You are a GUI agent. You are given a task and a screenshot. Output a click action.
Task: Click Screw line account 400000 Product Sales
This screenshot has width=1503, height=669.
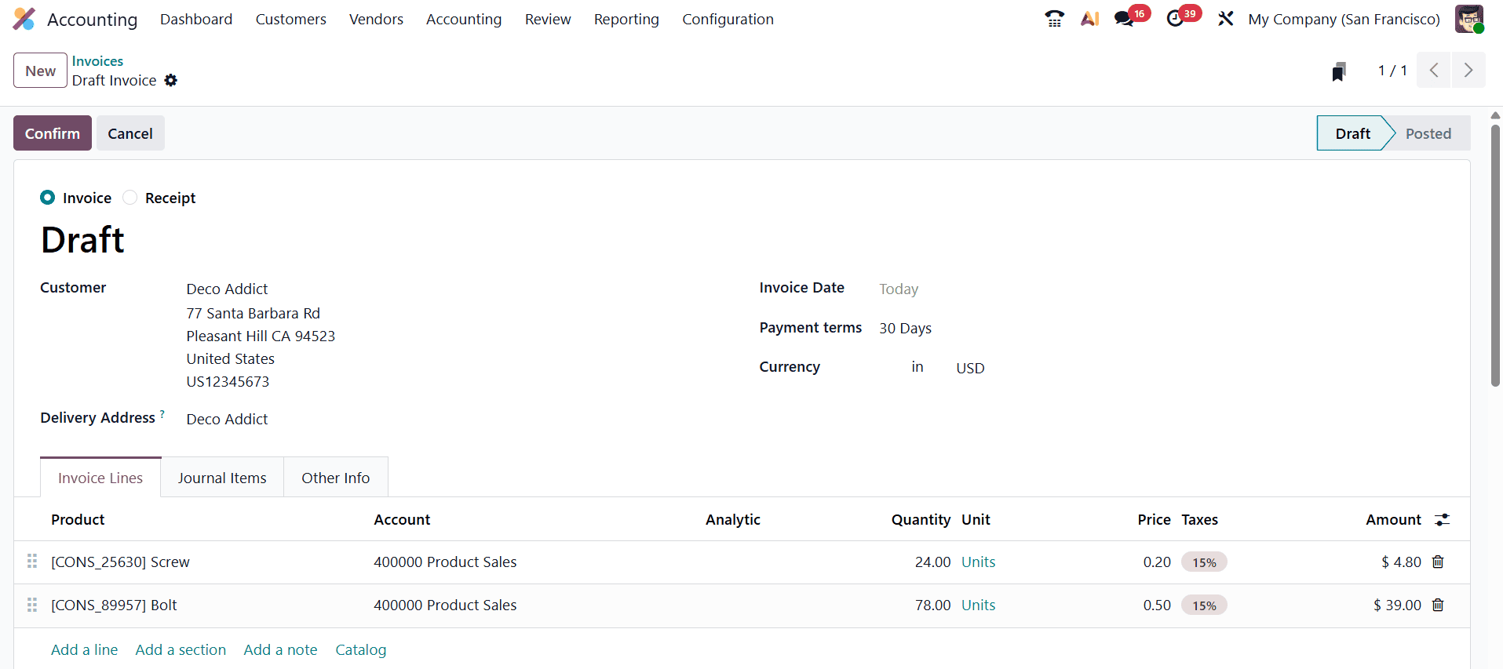445,562
